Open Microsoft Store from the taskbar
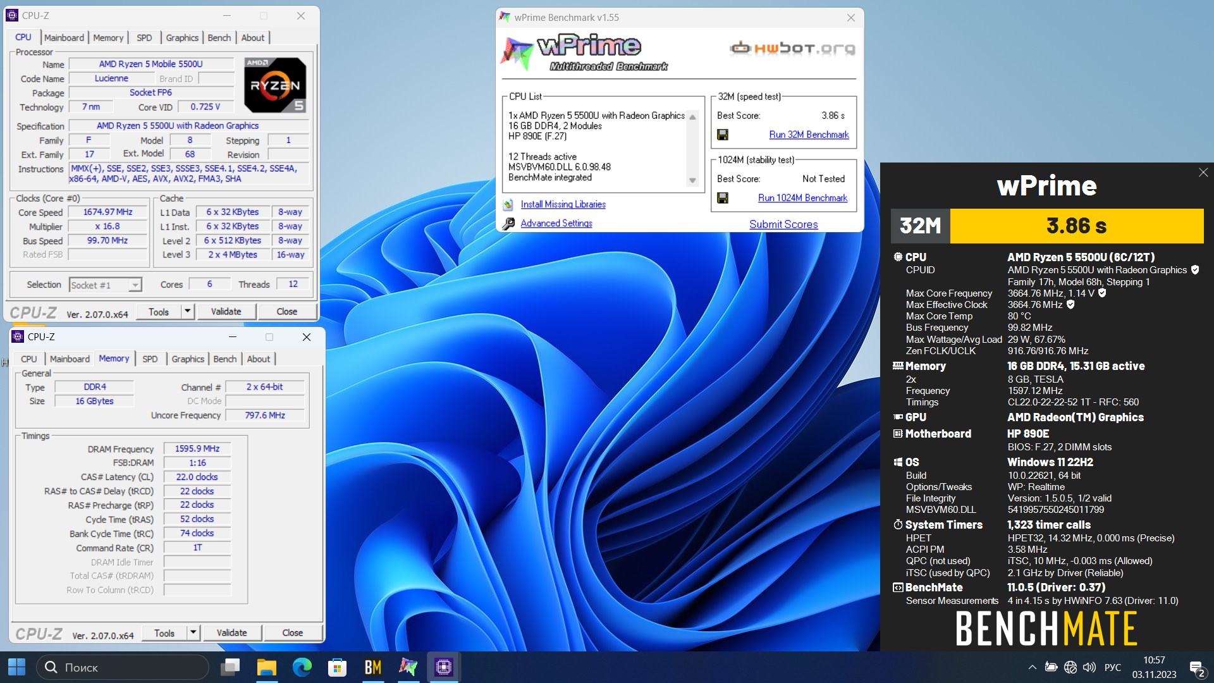 [x=337, y=667]
